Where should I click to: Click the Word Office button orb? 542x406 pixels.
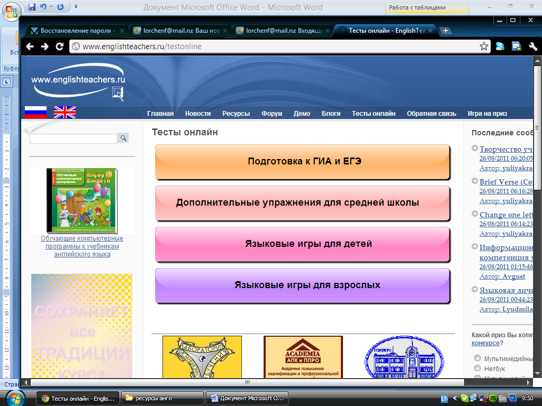[11, 12]
